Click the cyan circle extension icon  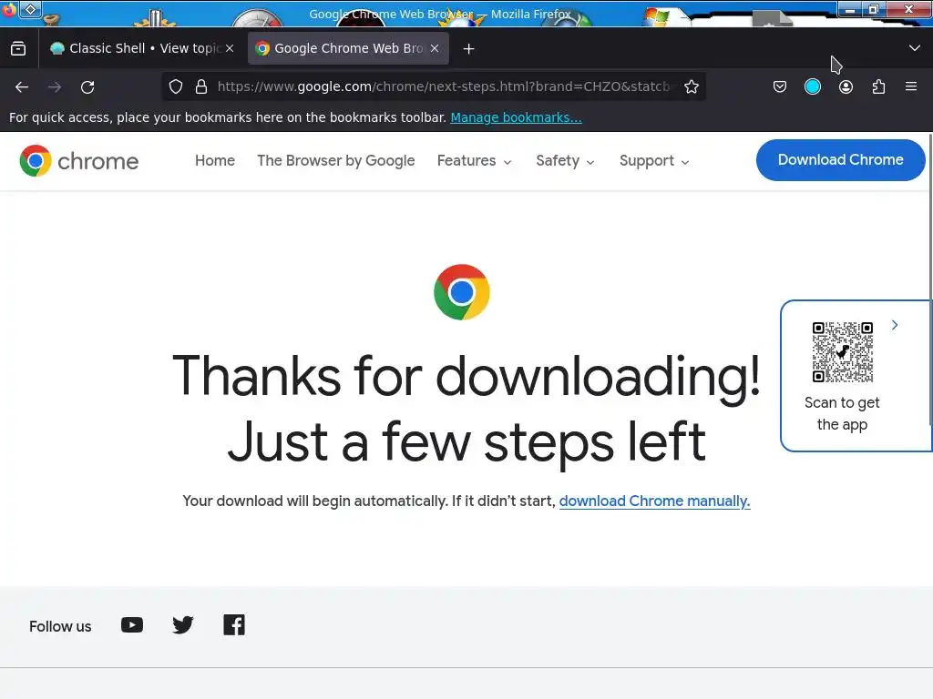pos(812,86)
